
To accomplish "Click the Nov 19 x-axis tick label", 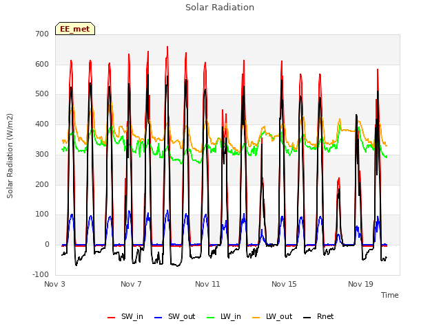I will 360,284.
